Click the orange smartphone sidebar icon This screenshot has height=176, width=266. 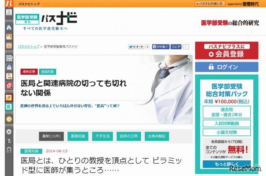pos(9,76)
